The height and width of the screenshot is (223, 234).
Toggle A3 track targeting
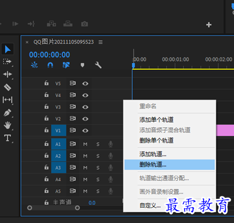click(58, 167)
